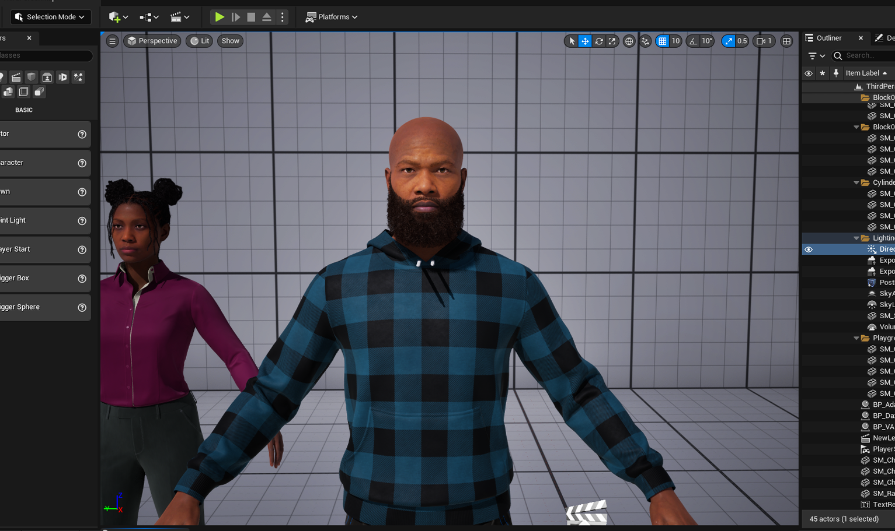Collapse the Lighting folder in Outliner

click(856, 238)
